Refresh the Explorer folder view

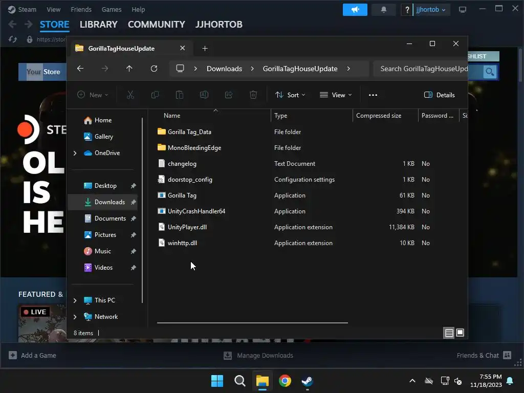point(154,69)
